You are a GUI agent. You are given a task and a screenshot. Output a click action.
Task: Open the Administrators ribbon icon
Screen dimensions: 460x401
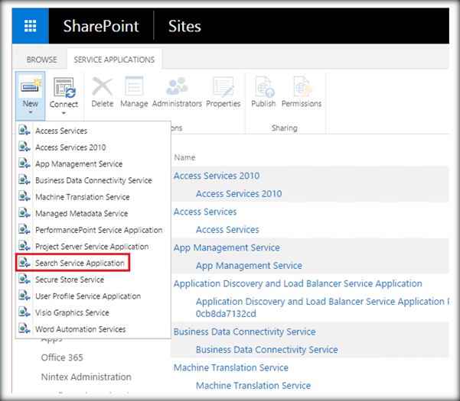pos(177,88)
